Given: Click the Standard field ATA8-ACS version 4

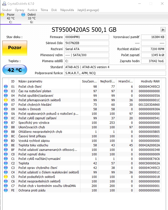Looking at the screenshot, I should click(x=115, y=67).
